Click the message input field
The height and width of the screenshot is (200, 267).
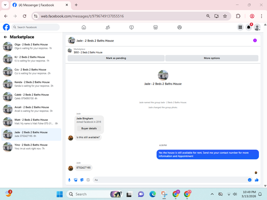170,180
